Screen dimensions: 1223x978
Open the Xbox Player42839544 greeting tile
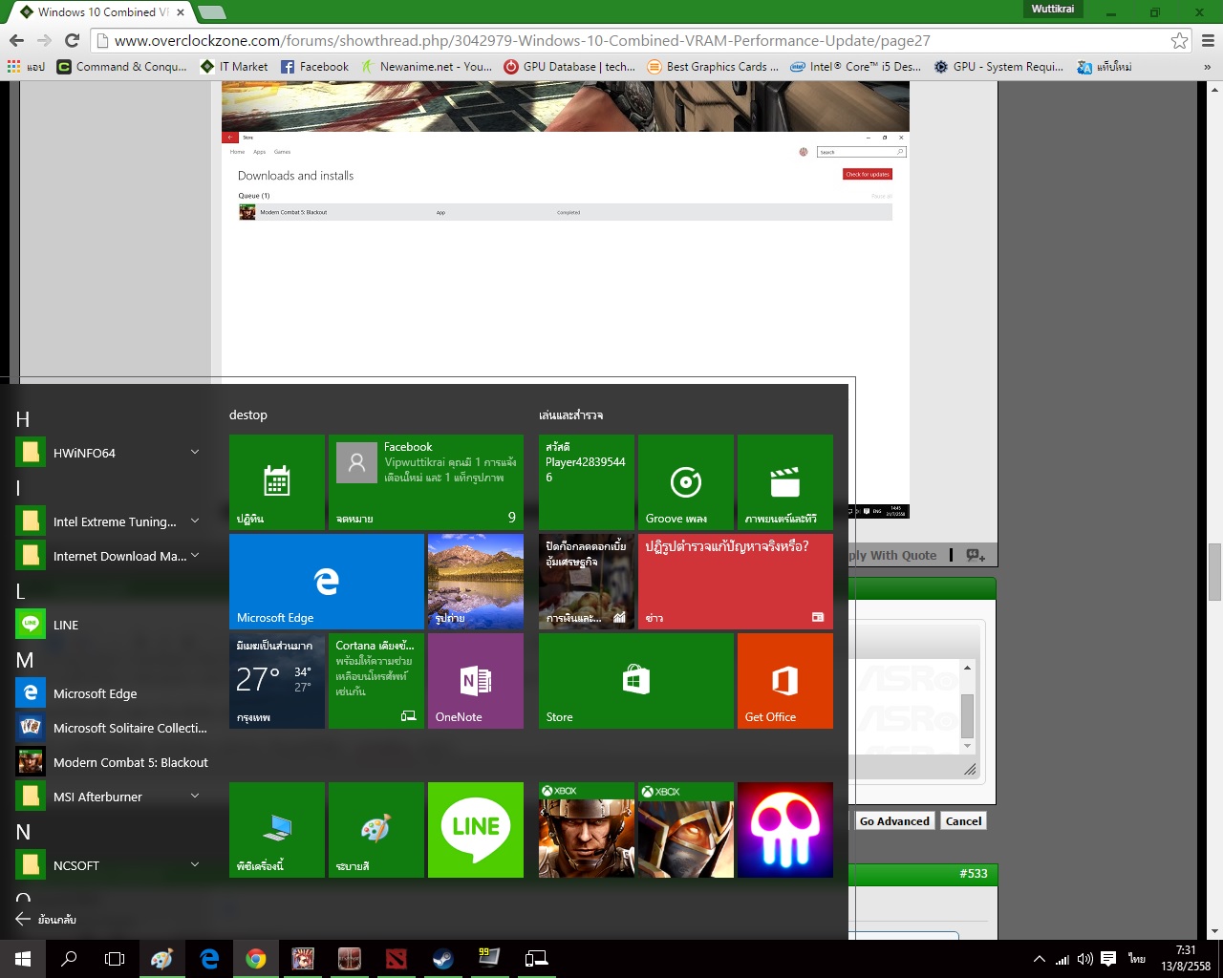click(587, 482)
